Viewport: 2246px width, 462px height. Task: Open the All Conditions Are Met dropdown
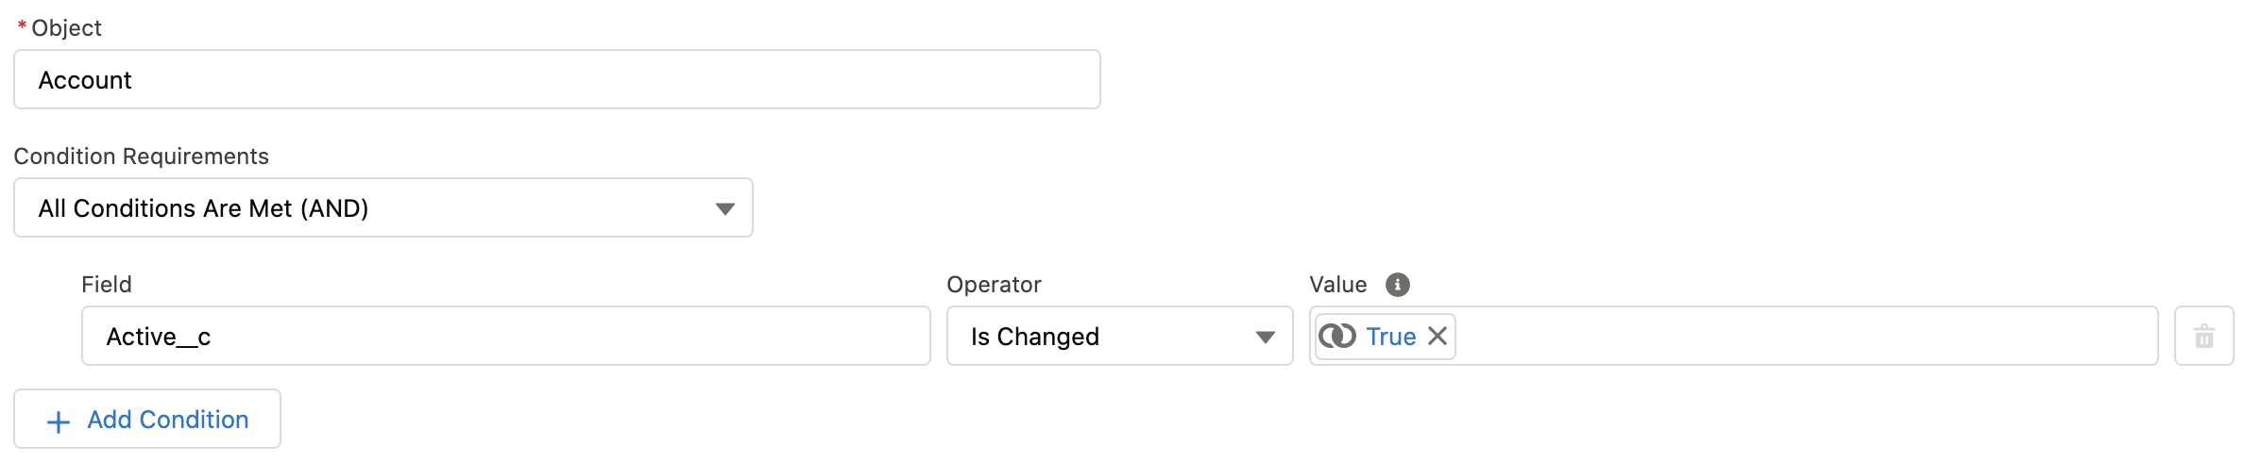click(383, 207)
